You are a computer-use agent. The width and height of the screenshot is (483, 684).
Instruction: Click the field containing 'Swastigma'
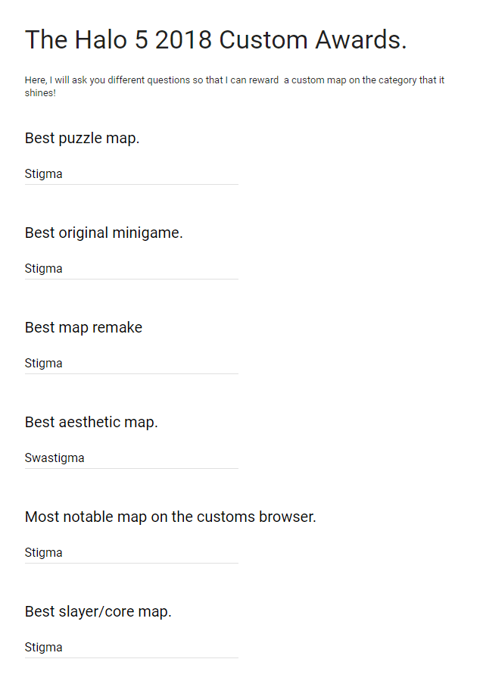(x=131, y=458)
